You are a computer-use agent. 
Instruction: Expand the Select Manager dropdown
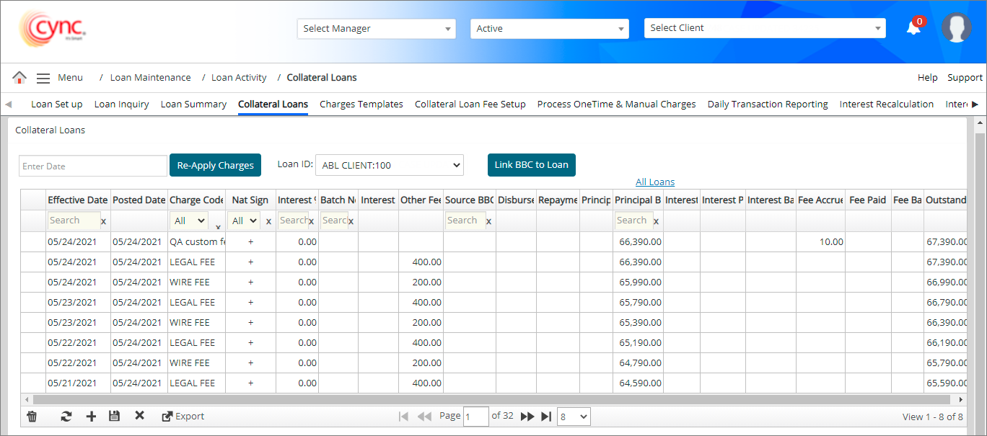coord(376,29)
